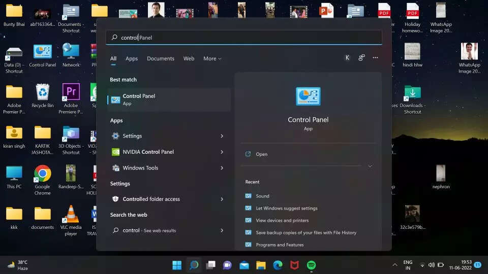This screenshot has width=488, height=274.
Task: Expand Controlled folder access chevron
Action: pos(222,199)
